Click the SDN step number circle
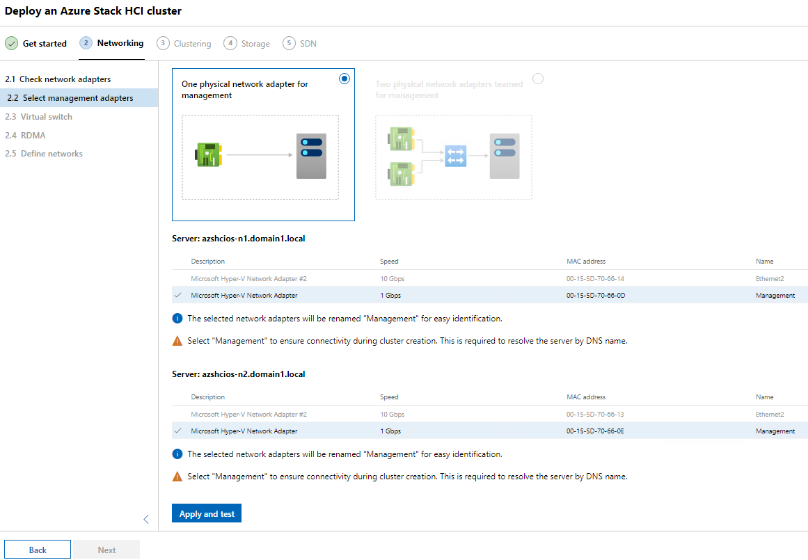 289,43
